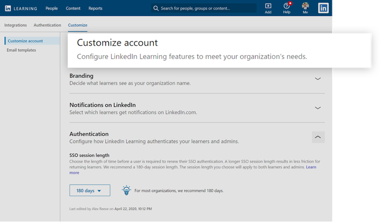The image size is (380, 222).
Task: Click the LinkedIn square logo at right
Action: pos(323,8)
